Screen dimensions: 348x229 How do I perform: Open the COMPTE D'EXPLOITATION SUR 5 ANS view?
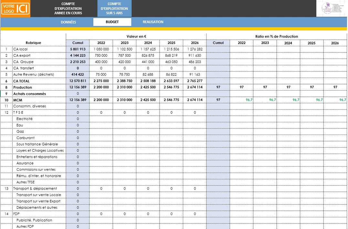(x=115, y=8)
